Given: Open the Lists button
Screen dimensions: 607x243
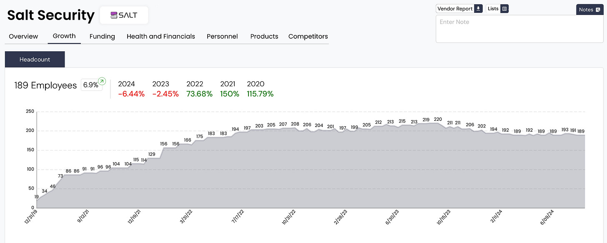Looking at the screenshot, I should coord(497,9).
